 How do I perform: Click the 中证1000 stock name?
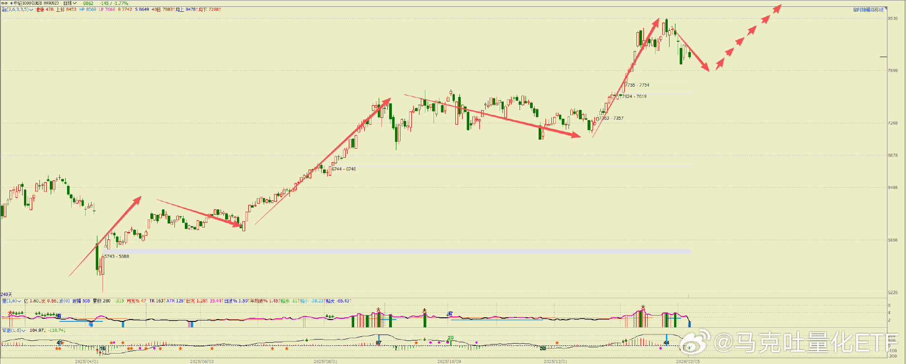[x=22, y=3]
